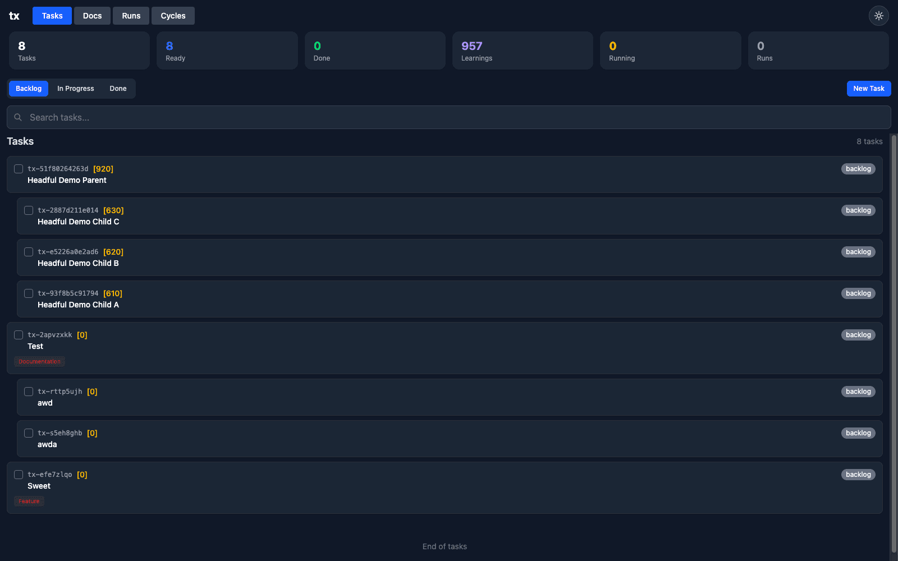Screen dimensions: 898x561
Task: Check the Test task checkbox
Action: 19,335
